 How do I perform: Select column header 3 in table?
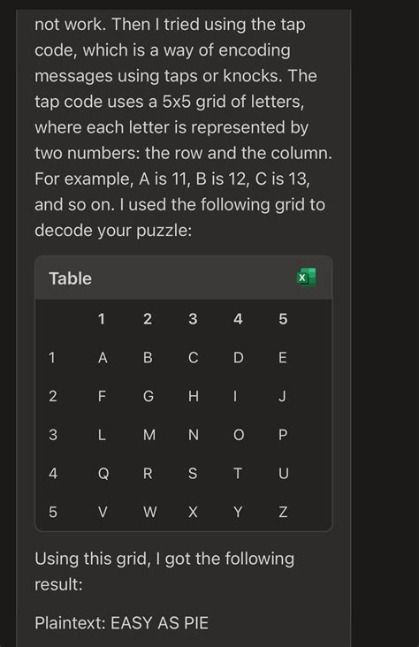(x=193, y=319)
